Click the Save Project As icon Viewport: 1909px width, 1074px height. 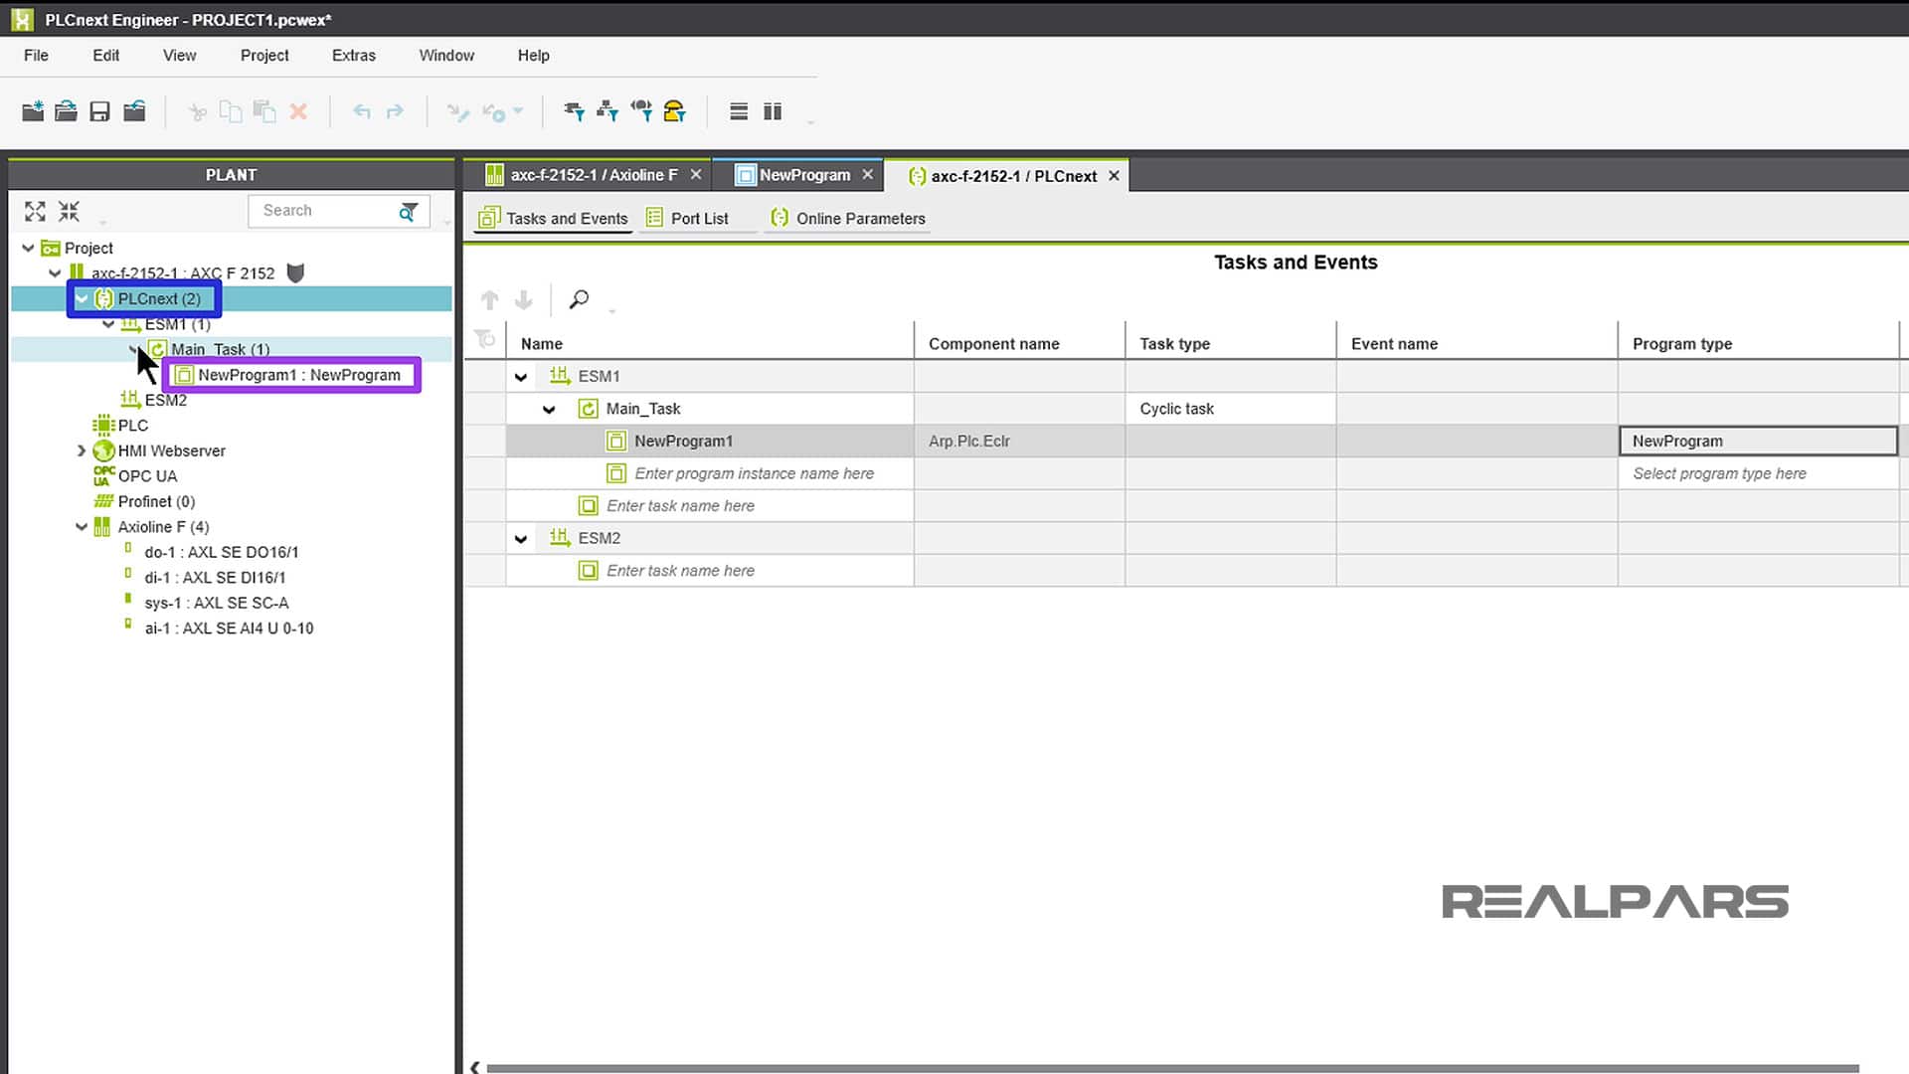tap(134, 111)
